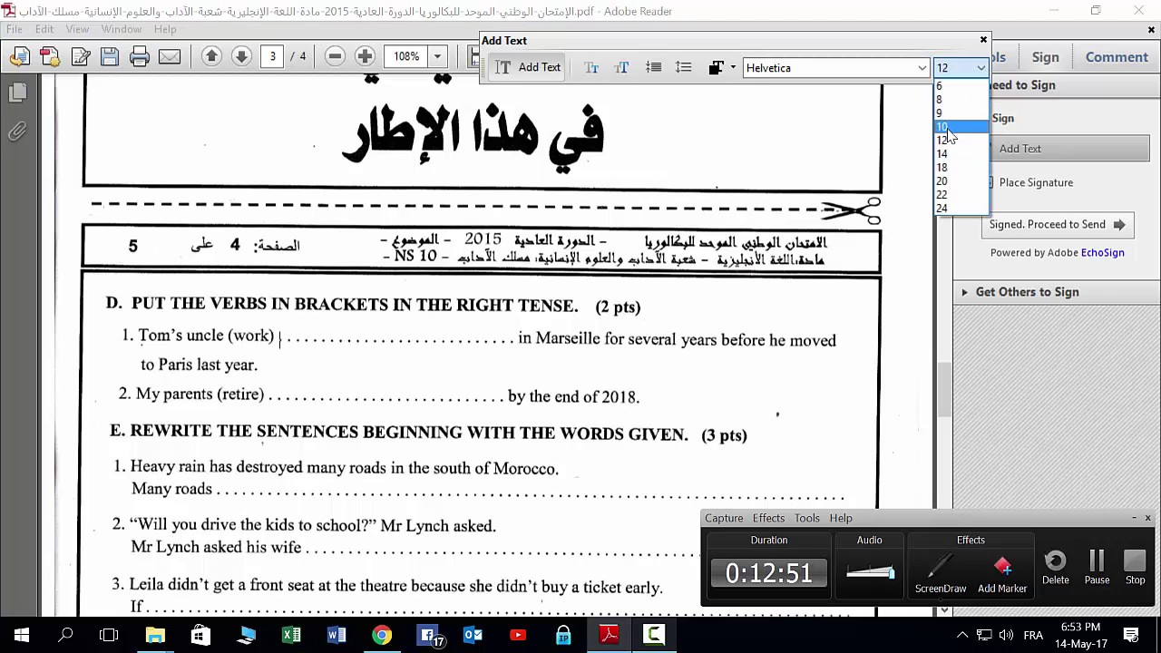
Task: Switch to the Sign tab
Action: 1045,57
